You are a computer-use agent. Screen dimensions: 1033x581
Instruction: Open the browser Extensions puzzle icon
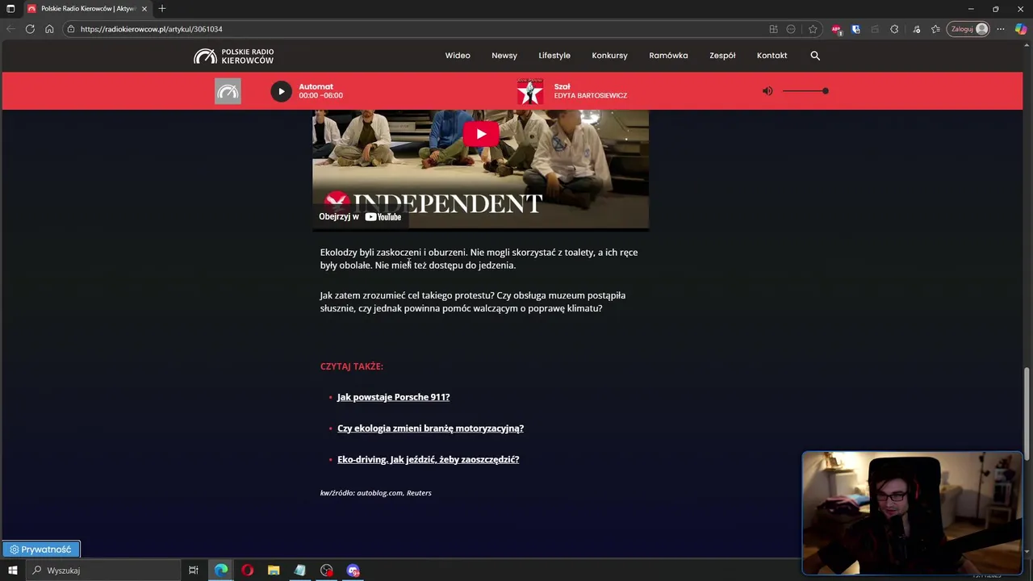(x=894, y=29)
